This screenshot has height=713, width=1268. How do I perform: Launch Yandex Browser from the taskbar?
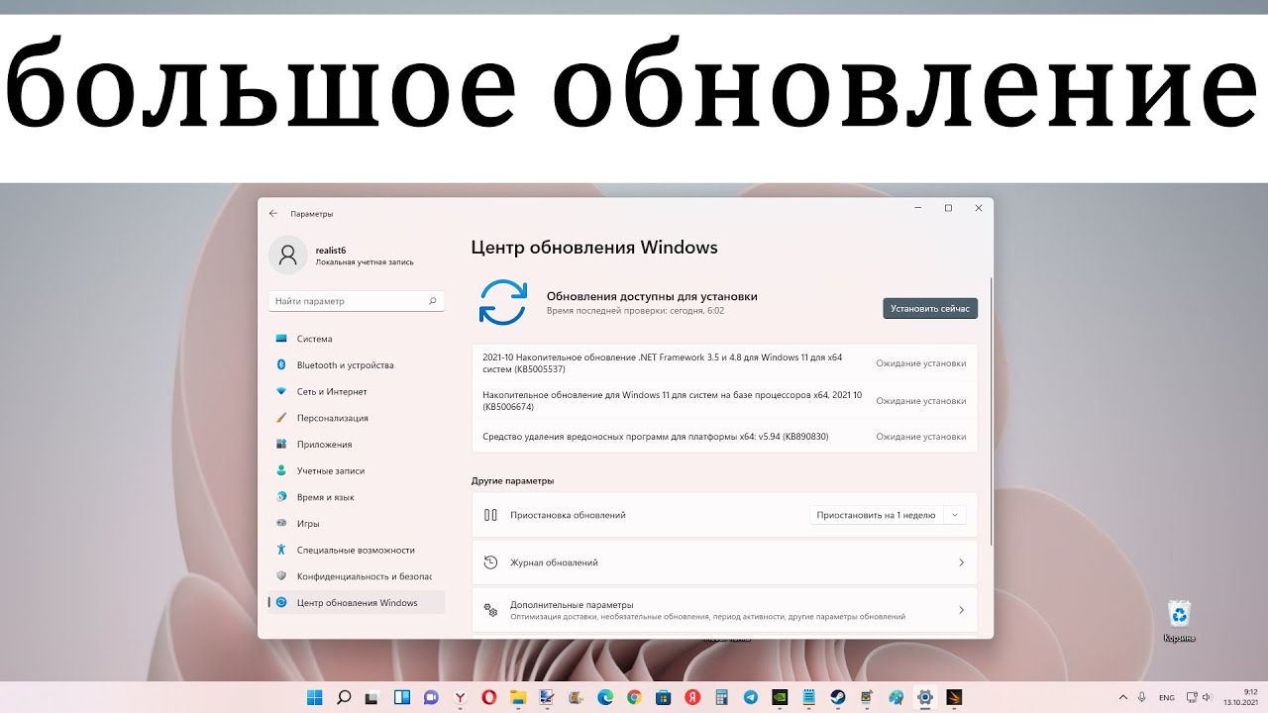coord(460,697)
